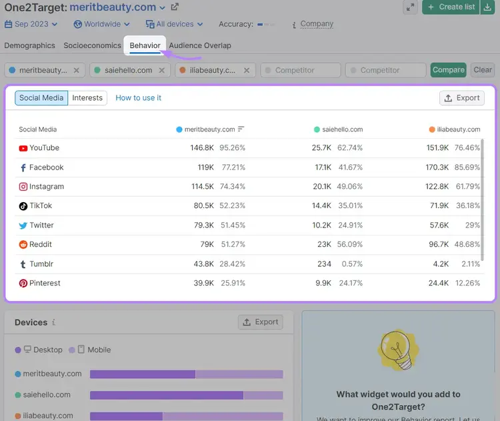Click the Clear button
The image size is (500, 421).
tap(483, 70)
